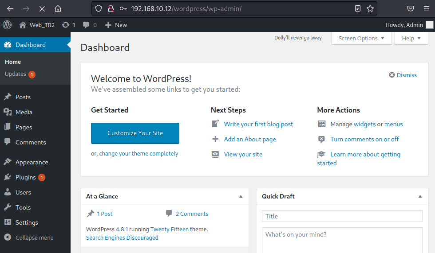435x253 pixels.
Task: Click the comments bubble in admin bar
Action: click(x=86, y=25)
